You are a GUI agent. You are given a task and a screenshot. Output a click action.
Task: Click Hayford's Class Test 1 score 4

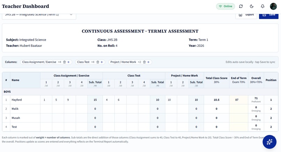pyautogui.click(x=109, y=100)
